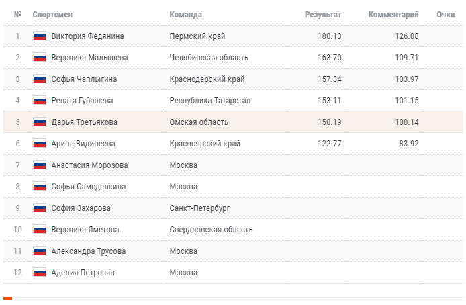Click the Очки column header
Viewport: 466px width, 305px height.
pos(445,15)
